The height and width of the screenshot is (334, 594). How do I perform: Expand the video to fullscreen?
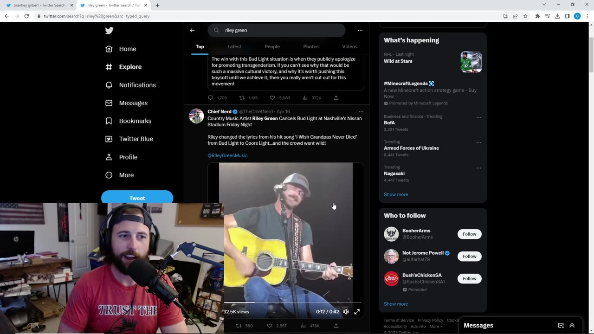click(357, 312)
